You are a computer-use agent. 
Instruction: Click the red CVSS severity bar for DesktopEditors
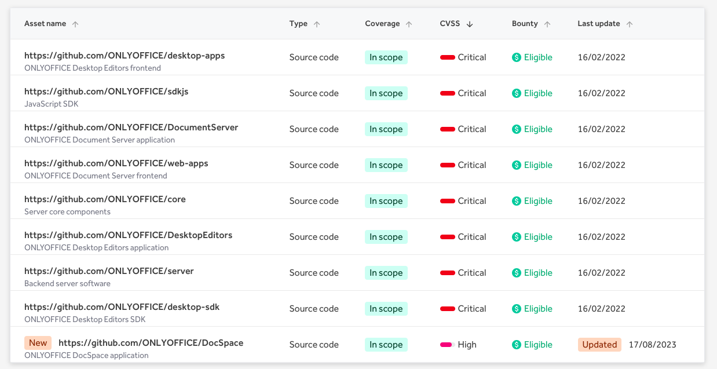448,237
